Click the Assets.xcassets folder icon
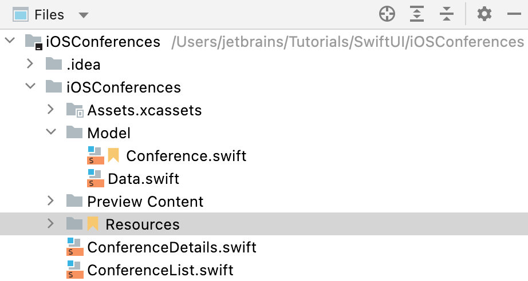The height and width of the screenshot is (281, 528). click(75, 110)
